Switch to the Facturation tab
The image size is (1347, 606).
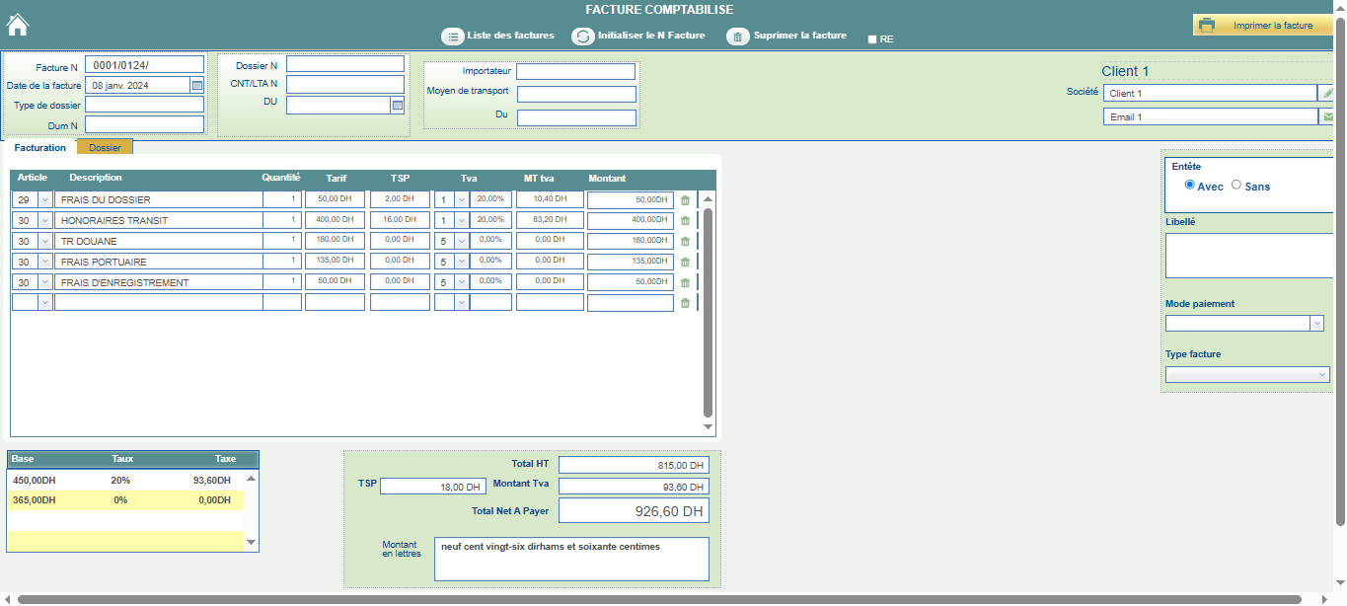40,148
